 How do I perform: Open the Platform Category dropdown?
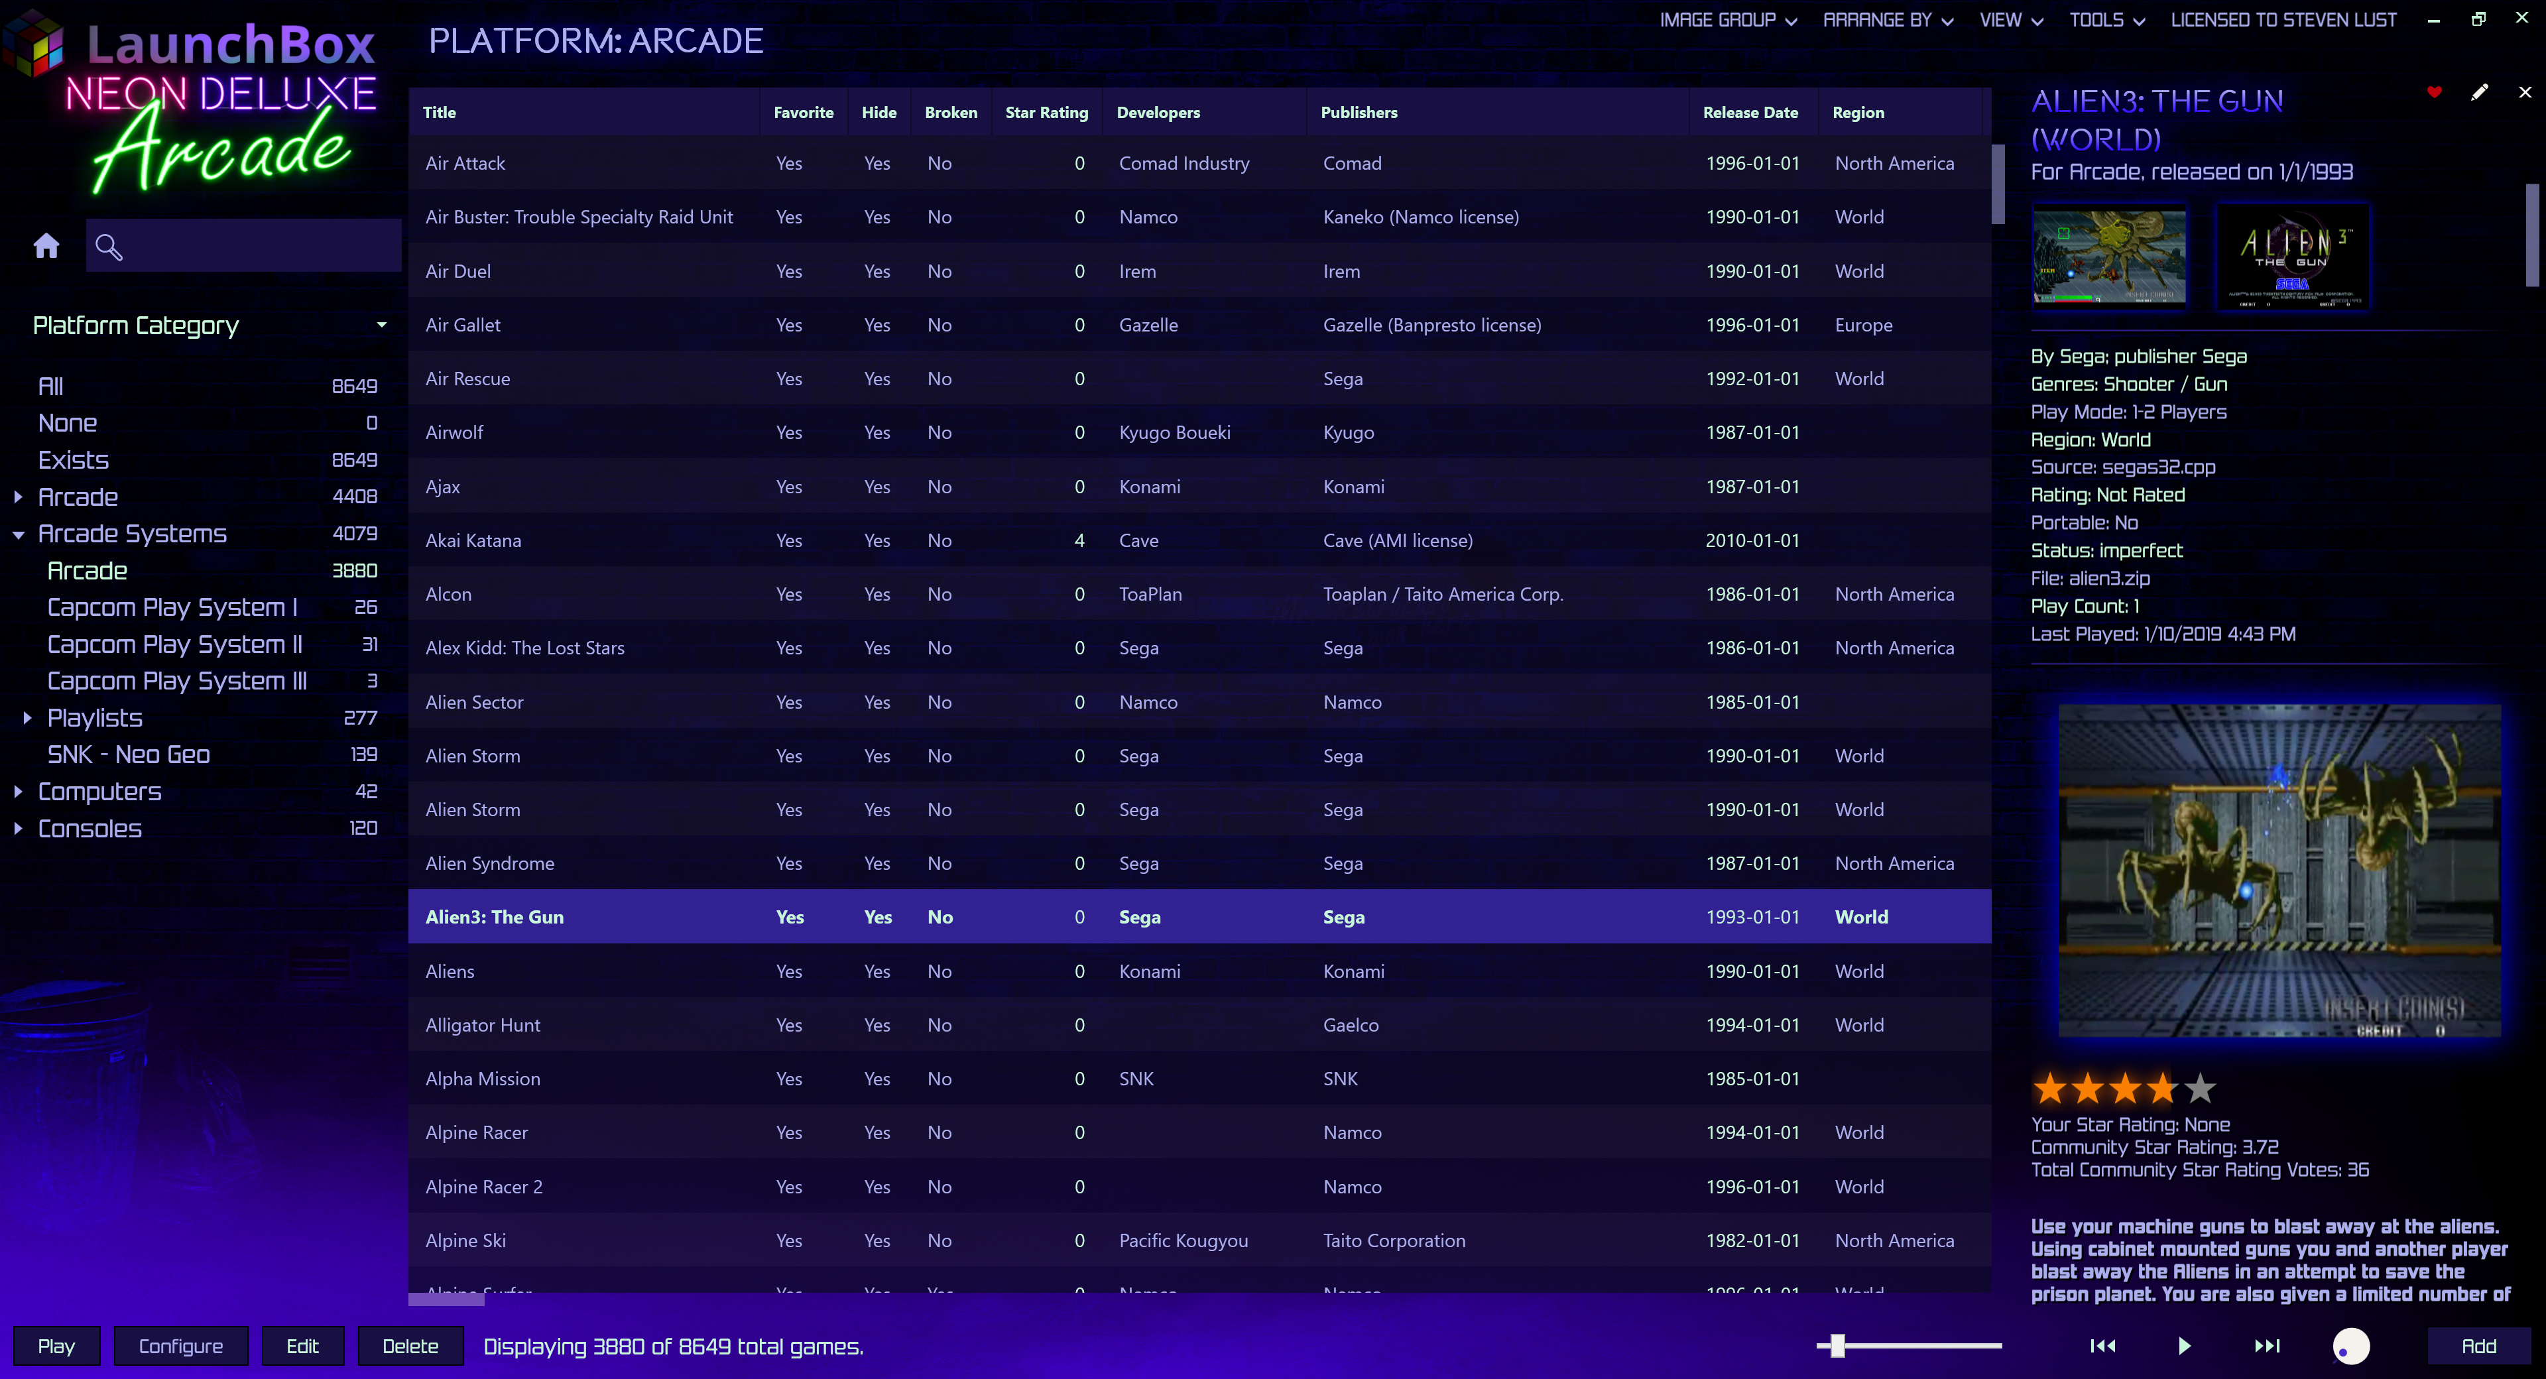[210, 326]
